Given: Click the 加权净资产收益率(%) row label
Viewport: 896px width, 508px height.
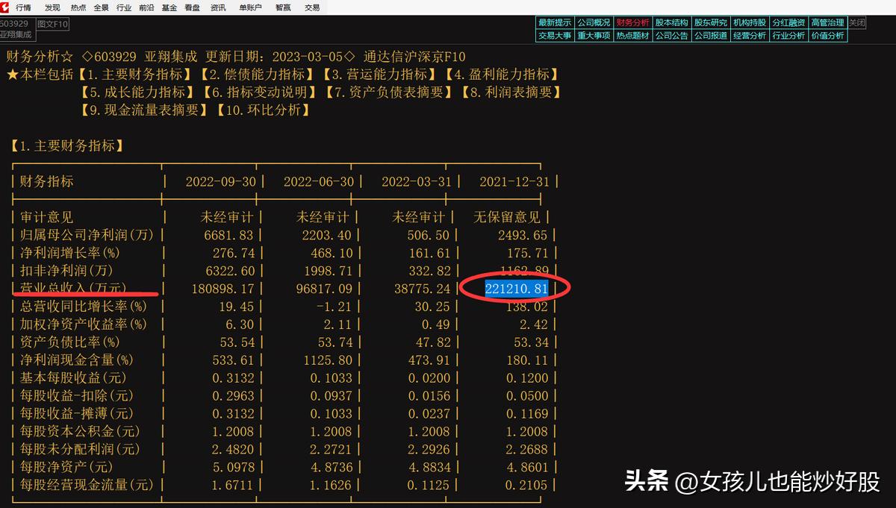Looking at the screenshot, I should coord(83,324).
